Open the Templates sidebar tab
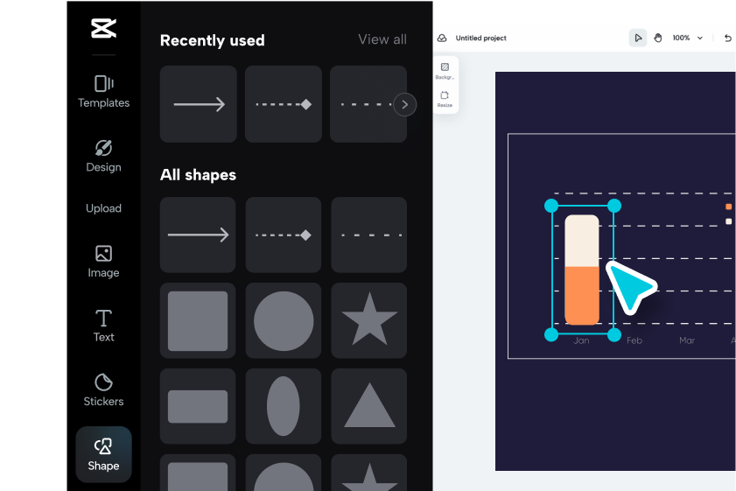 point(103,92)
